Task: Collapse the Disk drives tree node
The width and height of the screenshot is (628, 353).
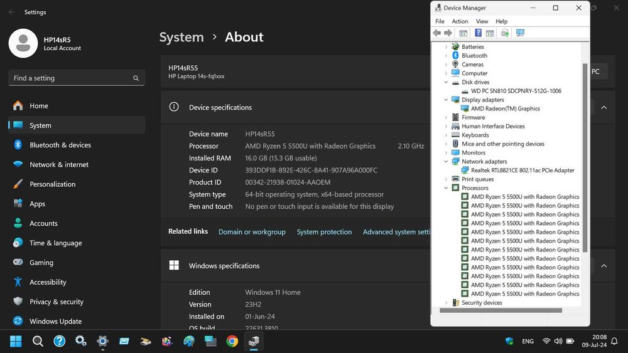Action: (446, 82)
